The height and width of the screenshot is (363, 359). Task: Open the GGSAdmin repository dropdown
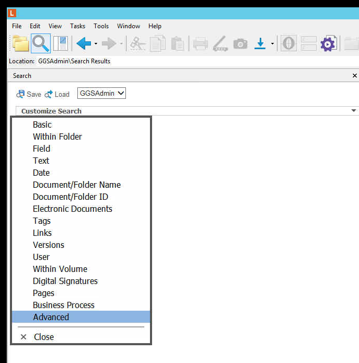pos(102,94)
